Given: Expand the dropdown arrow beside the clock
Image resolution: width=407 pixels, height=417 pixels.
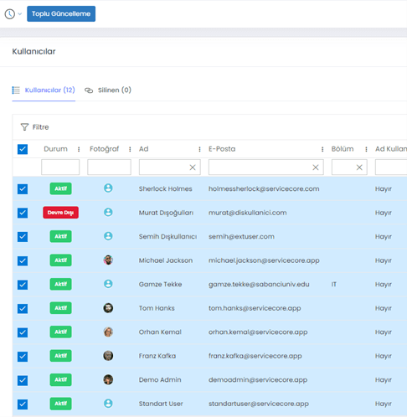Looking at the screenshot, I should [x=20, y=14].
